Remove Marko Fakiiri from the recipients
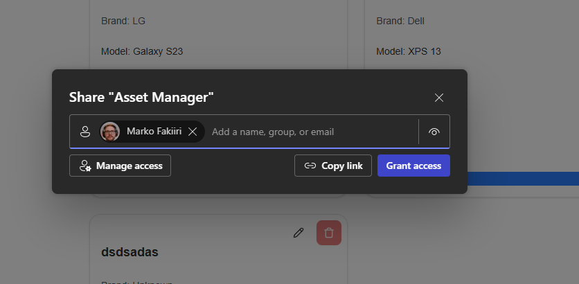 193,132
